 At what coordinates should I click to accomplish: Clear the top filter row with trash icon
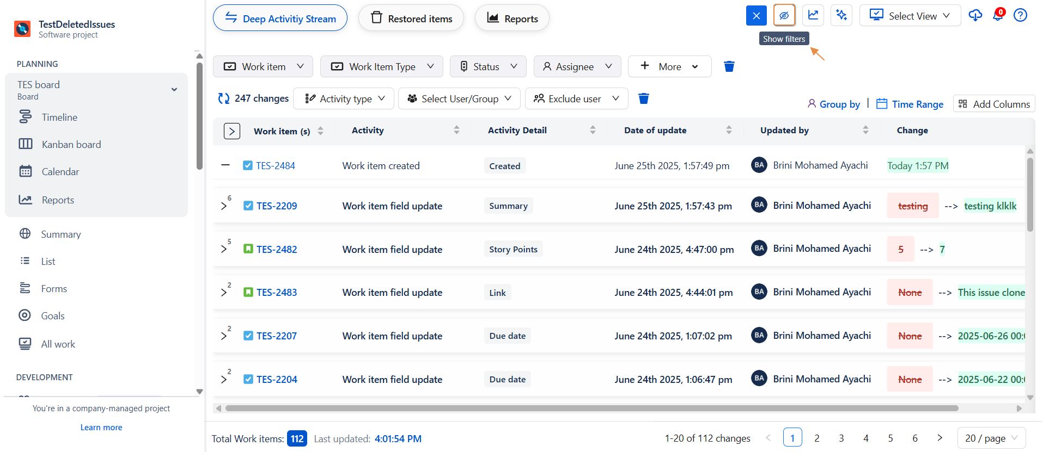tap(729, 66)
